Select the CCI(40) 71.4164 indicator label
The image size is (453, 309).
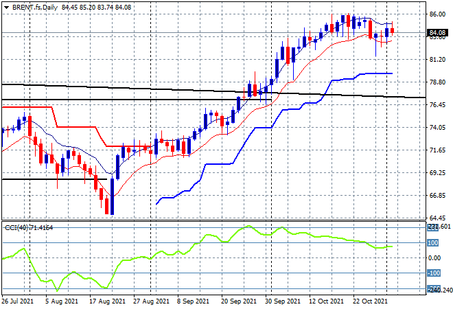(x=29, y=228)
